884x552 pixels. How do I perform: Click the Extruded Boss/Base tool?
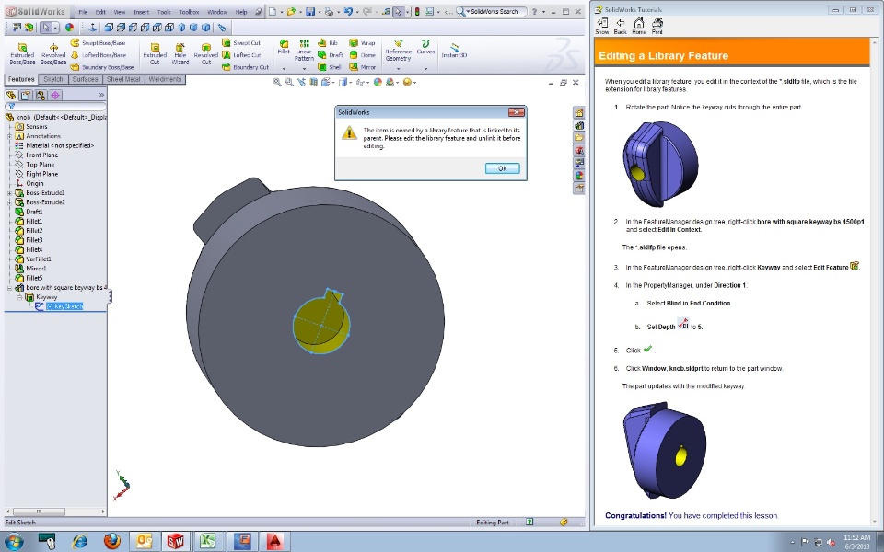[22, 53]
